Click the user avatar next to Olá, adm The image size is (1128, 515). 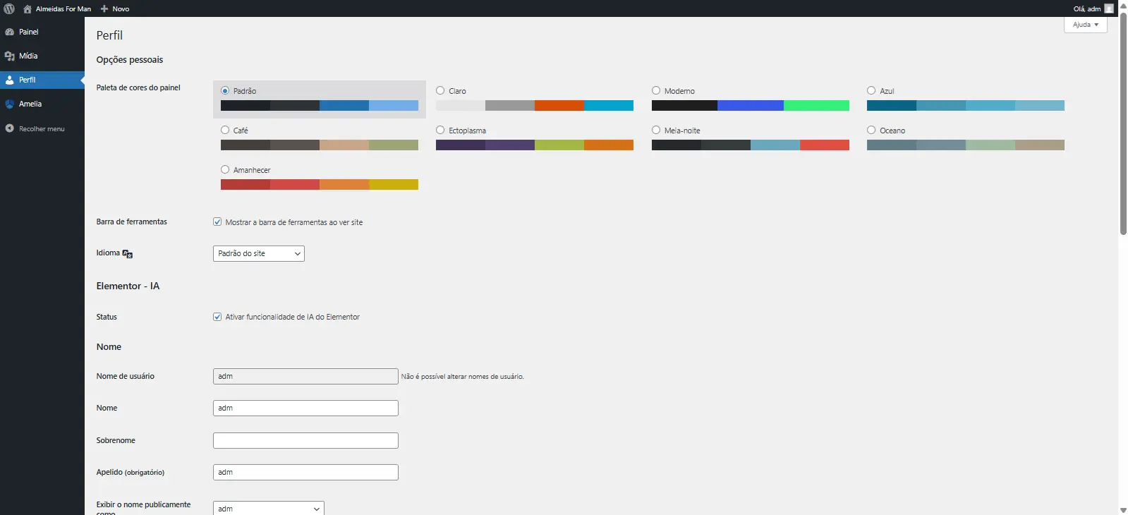pyautogui.click(x=1109, y=8)
